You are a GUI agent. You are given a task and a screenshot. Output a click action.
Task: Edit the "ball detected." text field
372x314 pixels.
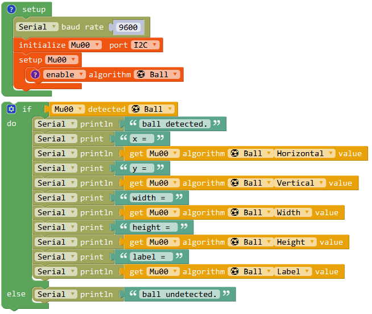coord(175,124)
